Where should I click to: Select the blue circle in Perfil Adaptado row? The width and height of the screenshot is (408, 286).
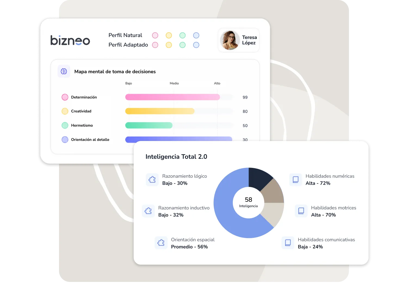click(196, 45)
